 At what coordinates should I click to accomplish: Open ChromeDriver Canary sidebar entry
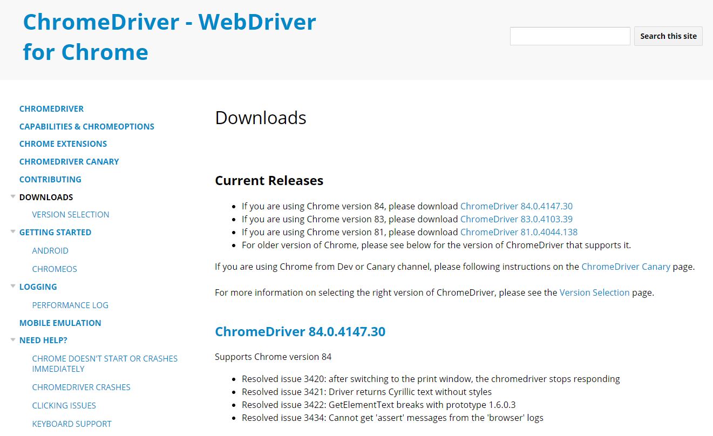tap(69, 161)
